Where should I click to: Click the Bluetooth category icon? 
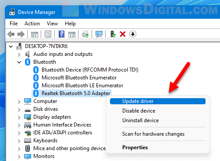28,62
